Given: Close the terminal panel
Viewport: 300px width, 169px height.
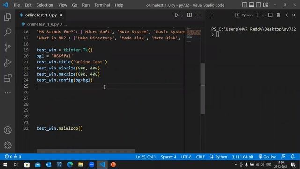Looking at the screenshot, I should coord(294,15).
